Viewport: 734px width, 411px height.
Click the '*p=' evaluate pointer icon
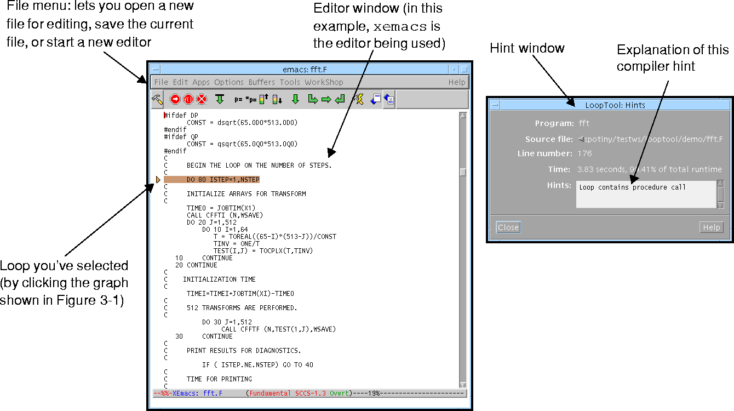click(x=251, y=100)
